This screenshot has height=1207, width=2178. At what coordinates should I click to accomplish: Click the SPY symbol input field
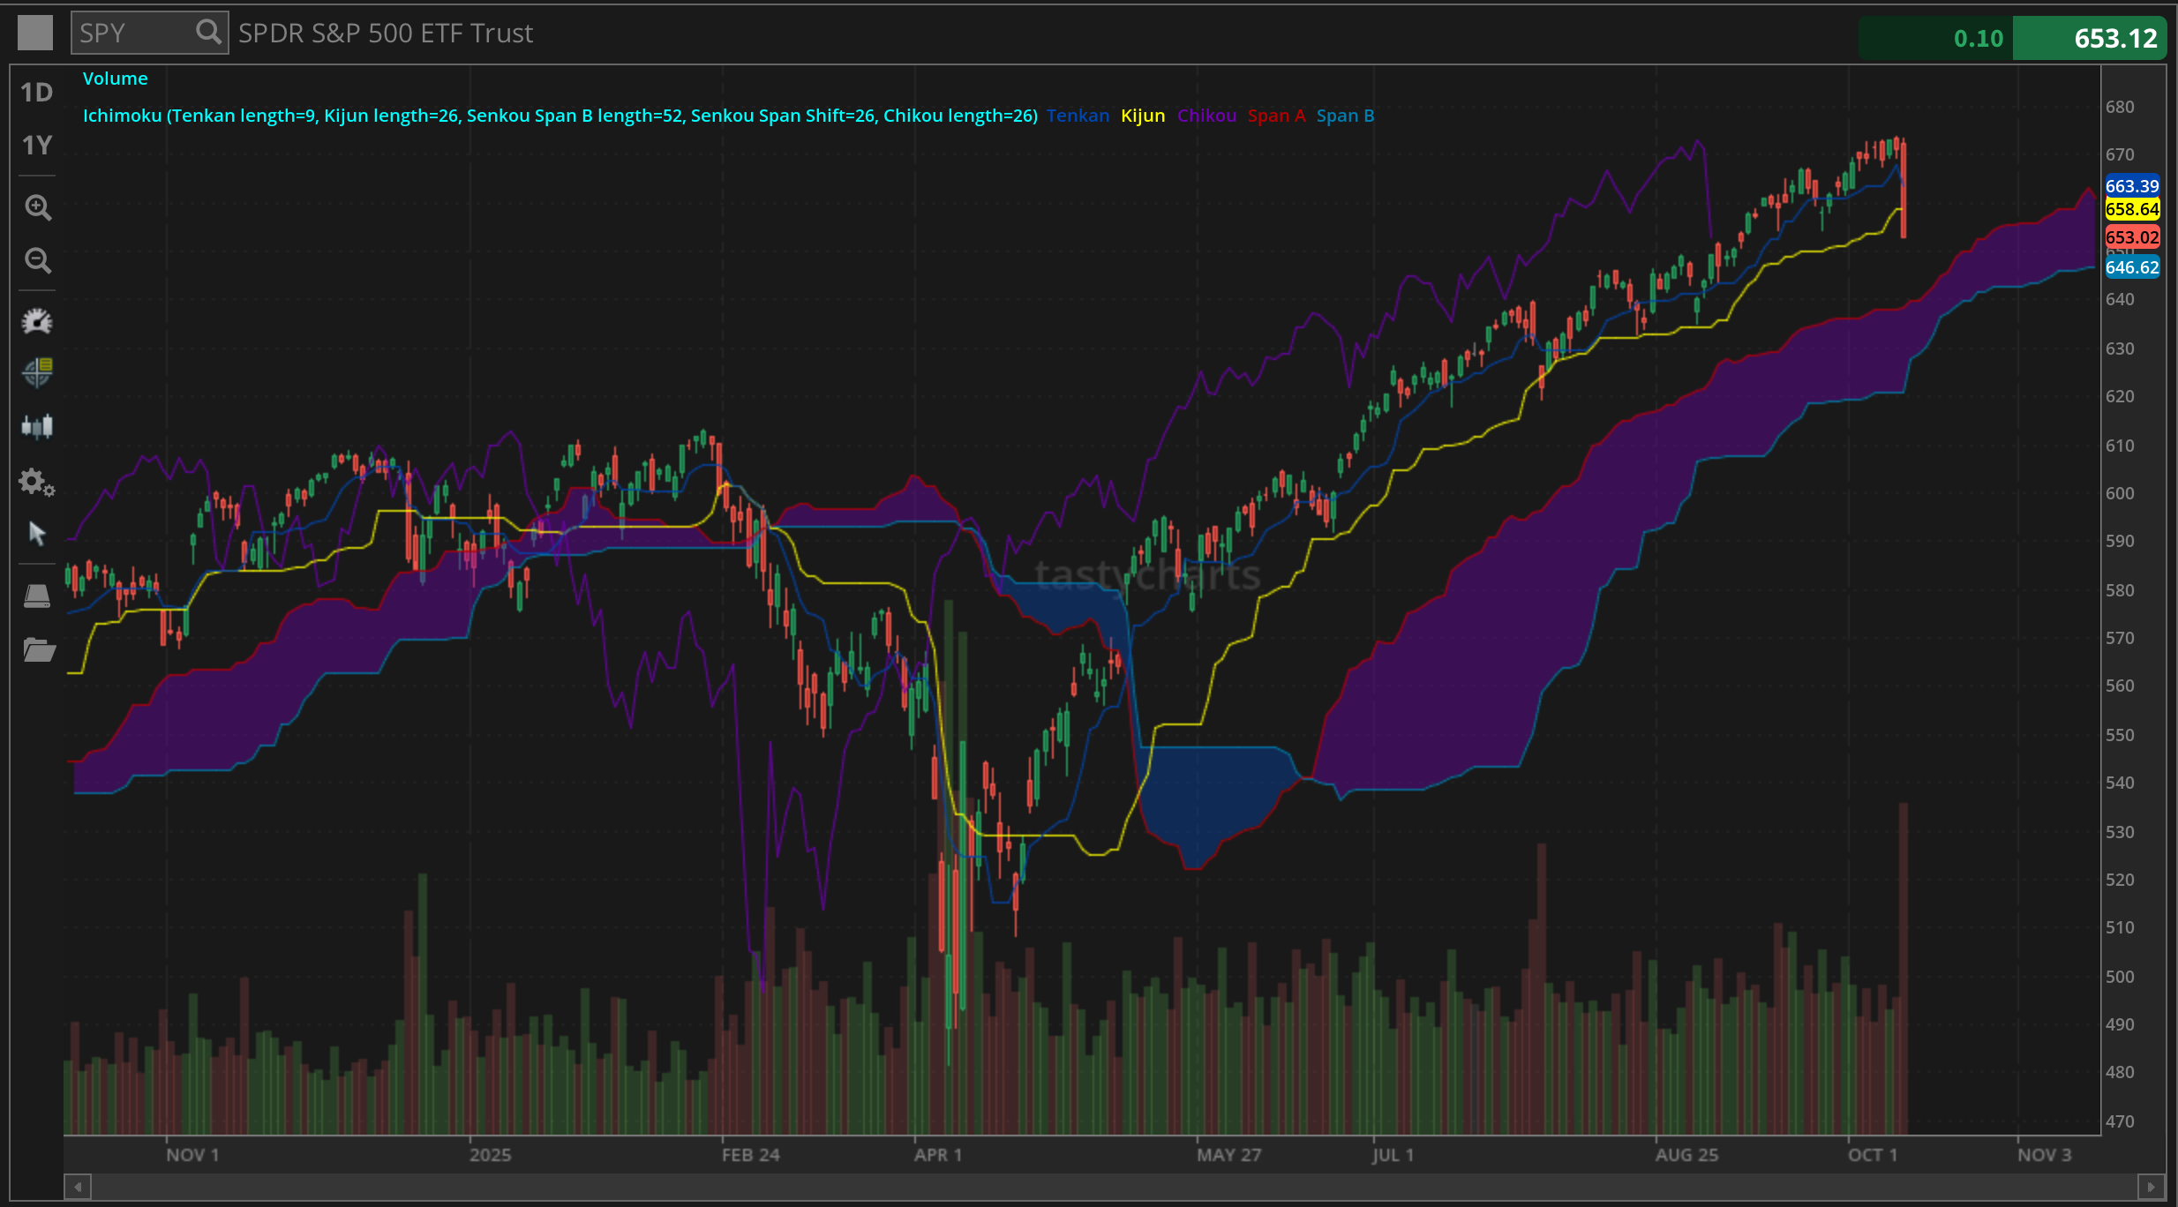pos(132,34)
